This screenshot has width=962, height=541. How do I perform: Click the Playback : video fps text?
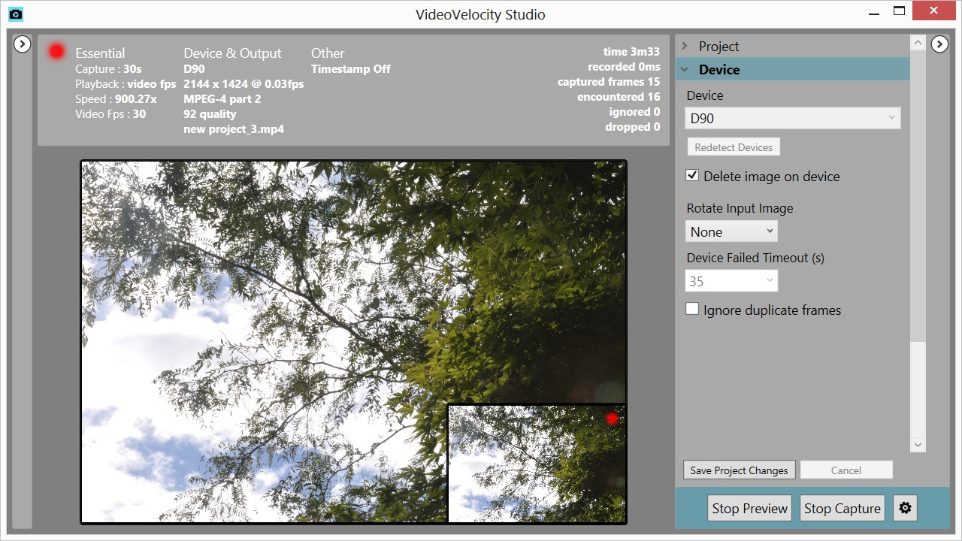(x=126, y=84)
